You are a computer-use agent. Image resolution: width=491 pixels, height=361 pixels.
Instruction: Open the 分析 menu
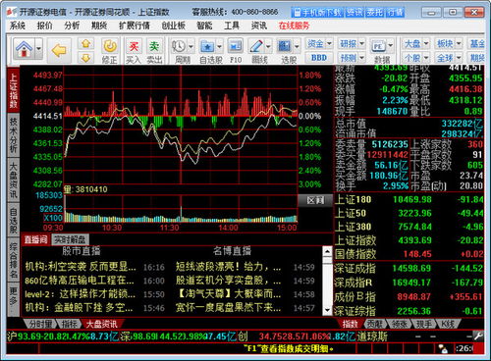tap(72, 26)
